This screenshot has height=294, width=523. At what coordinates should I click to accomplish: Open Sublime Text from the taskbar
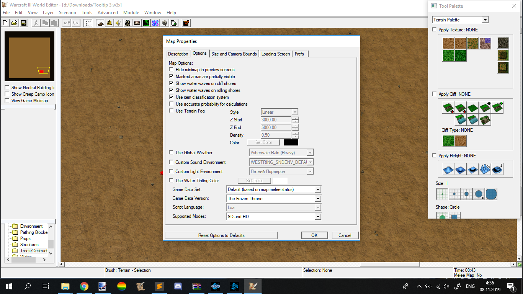coord(159,286)
